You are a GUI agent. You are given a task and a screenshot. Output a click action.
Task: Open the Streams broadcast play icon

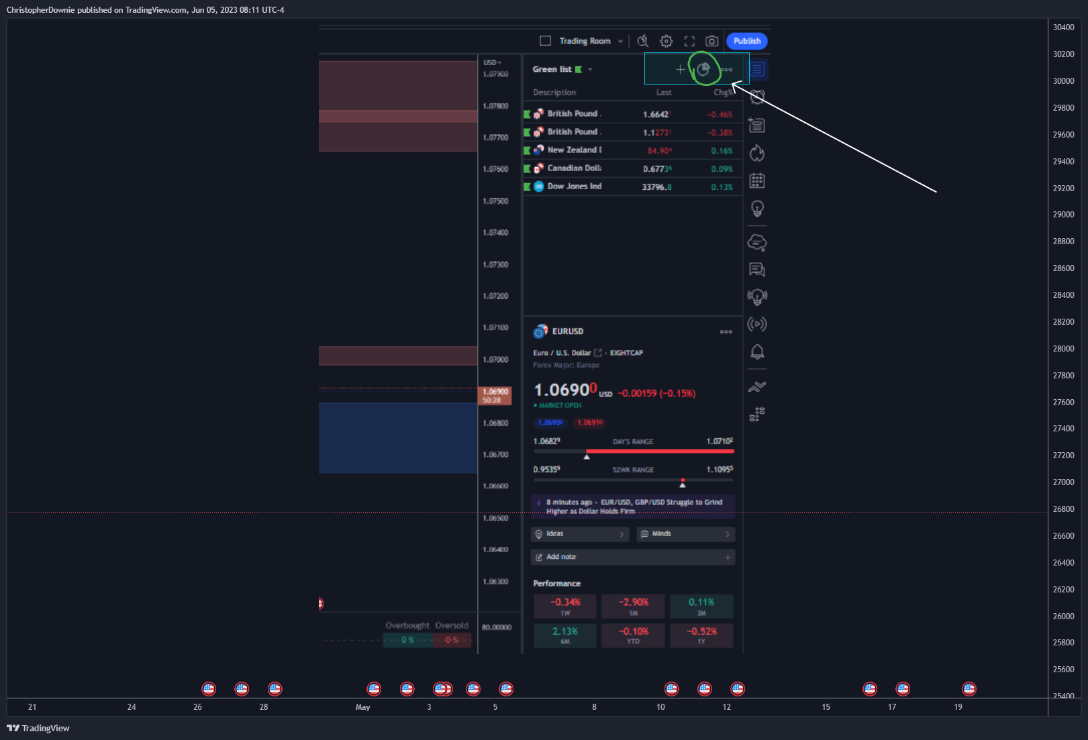click(757, 324)
